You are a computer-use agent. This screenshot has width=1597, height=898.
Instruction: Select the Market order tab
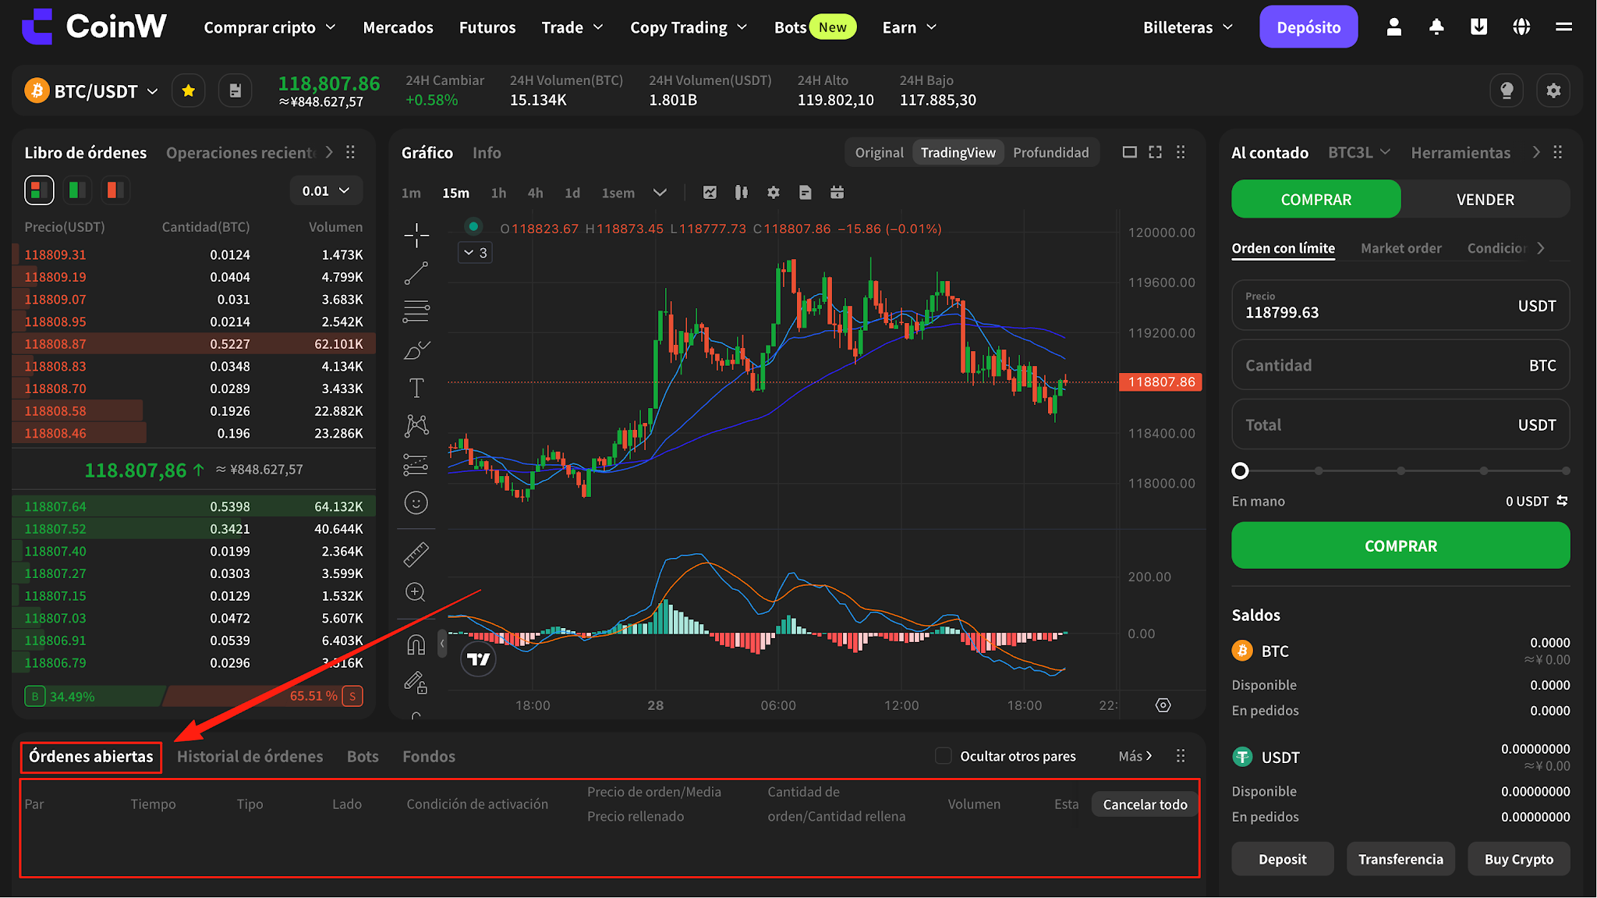tap(1400, 248)
